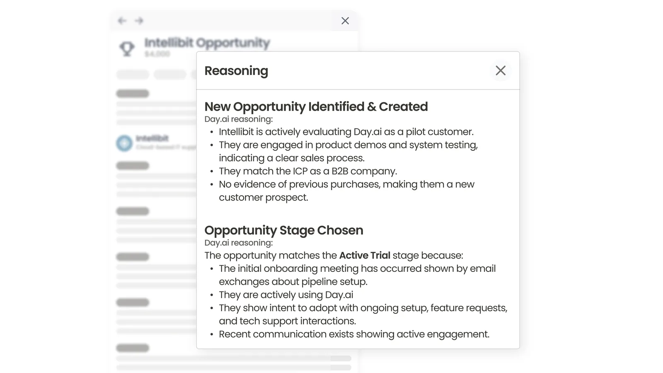663x373 pixels.
Task: Click the Recent communication exists bullet
Action: (x=354, y=334)
